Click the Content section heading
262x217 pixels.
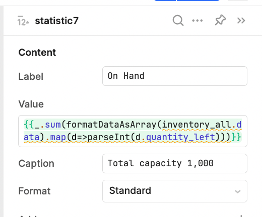pos(37,52)
